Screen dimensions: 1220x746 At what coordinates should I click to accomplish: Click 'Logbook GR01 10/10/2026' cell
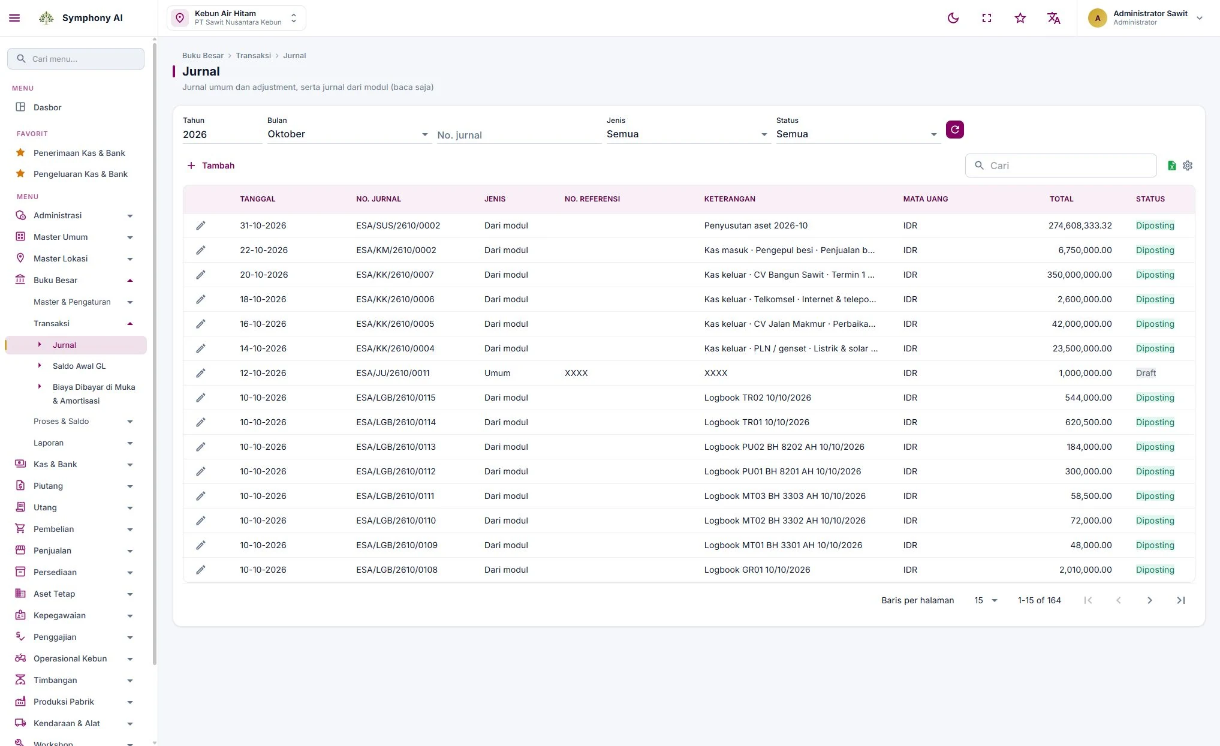[x=757, y=570]
